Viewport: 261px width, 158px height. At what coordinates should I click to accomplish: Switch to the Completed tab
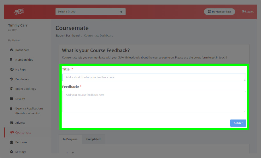point(93,139)
